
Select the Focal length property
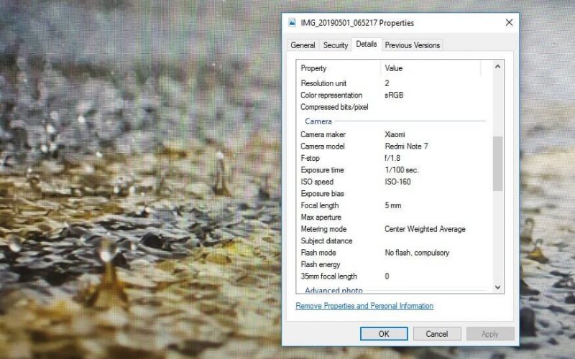(319, 205)
